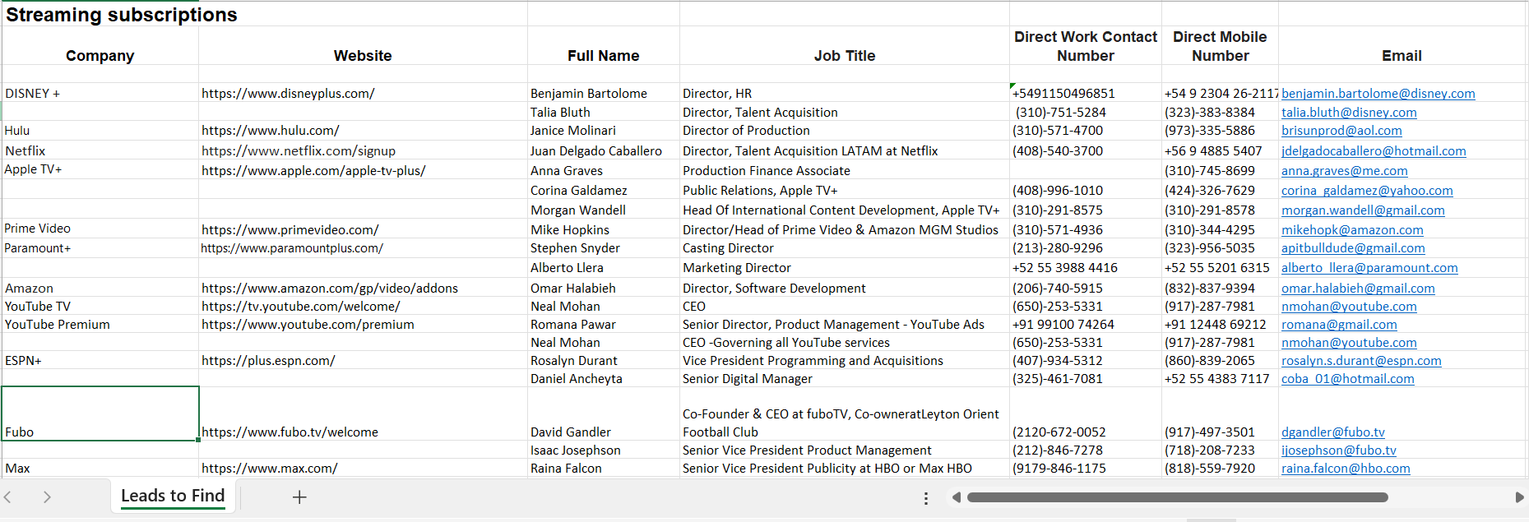
Task: Select the YouTube Premium company cell
Action: point(100,325)
